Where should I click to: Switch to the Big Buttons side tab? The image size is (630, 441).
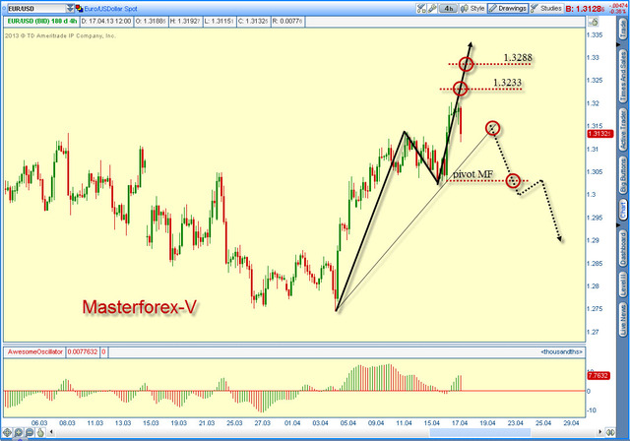tap(623, 175)
